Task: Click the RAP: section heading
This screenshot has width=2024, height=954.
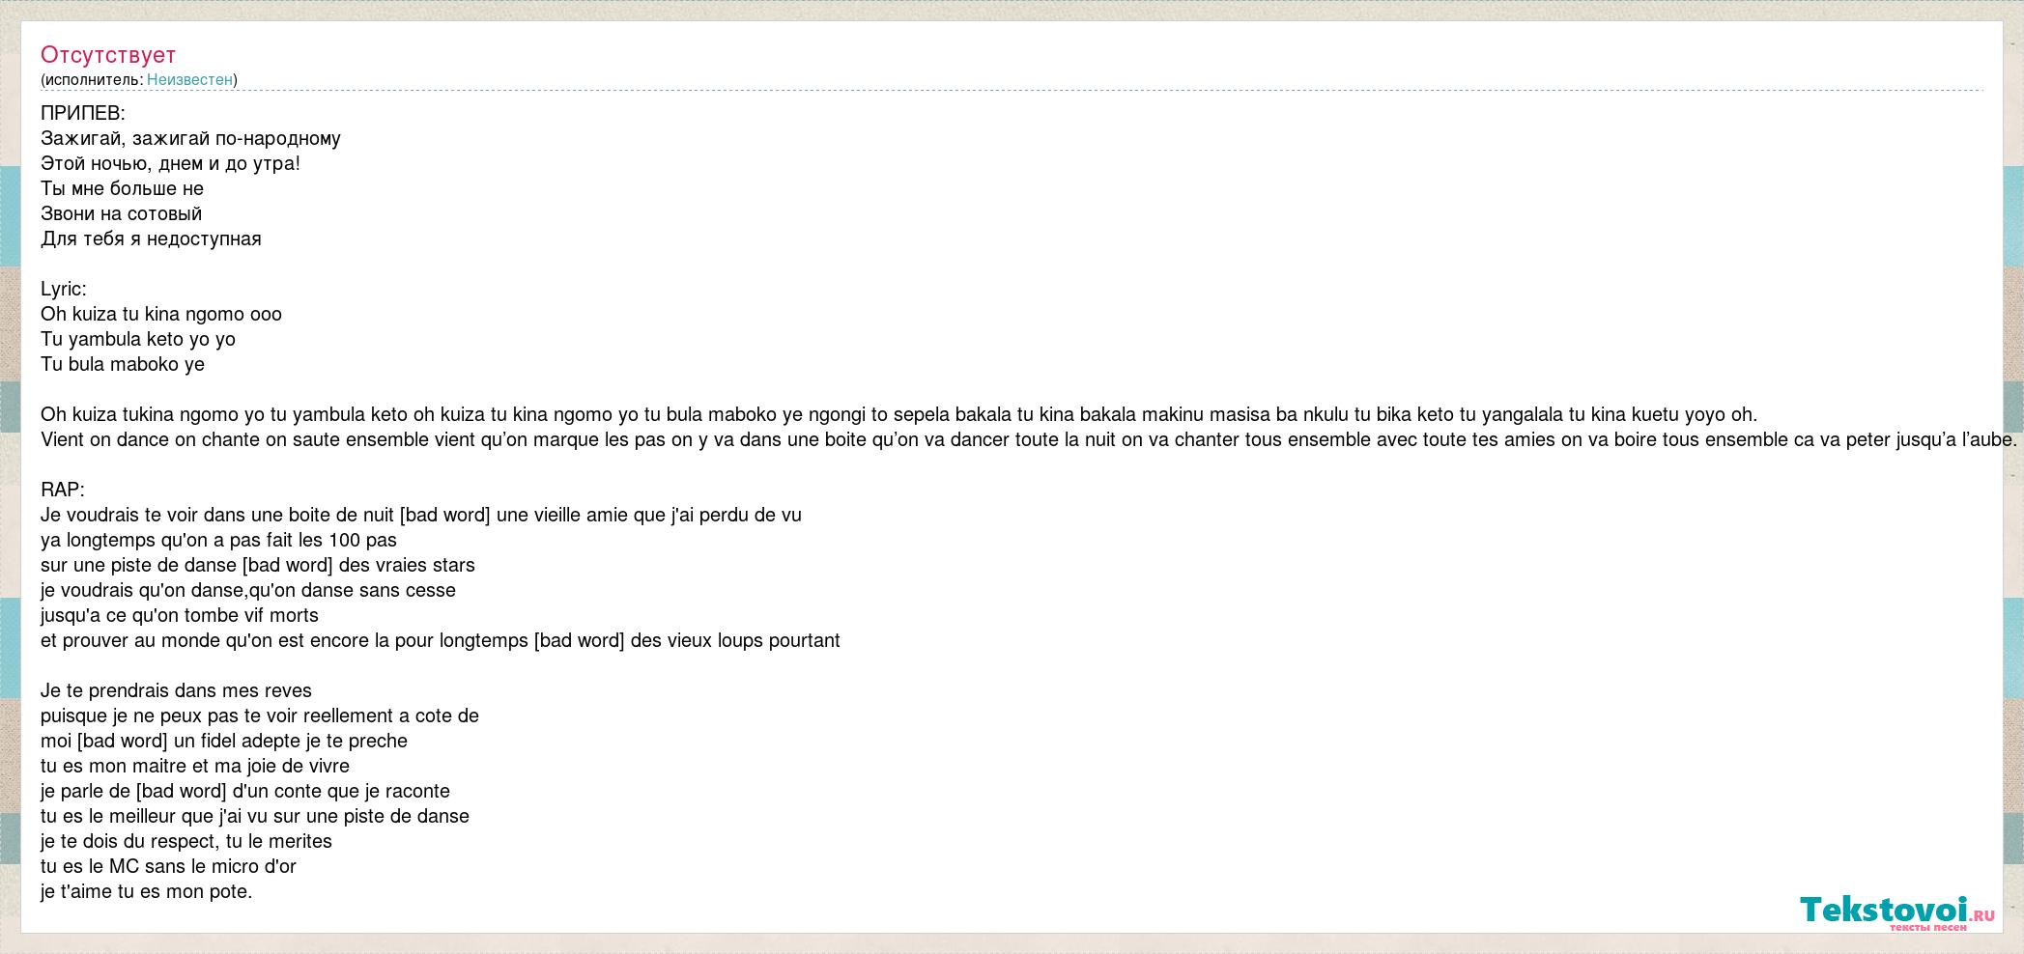Action: [x=63, y=490]
